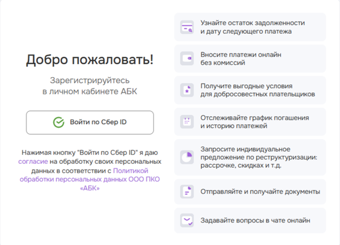This screenshot has width=340, height=245.
Task: Click the wallet icon for online payments
Action: [x=187, y=59]
